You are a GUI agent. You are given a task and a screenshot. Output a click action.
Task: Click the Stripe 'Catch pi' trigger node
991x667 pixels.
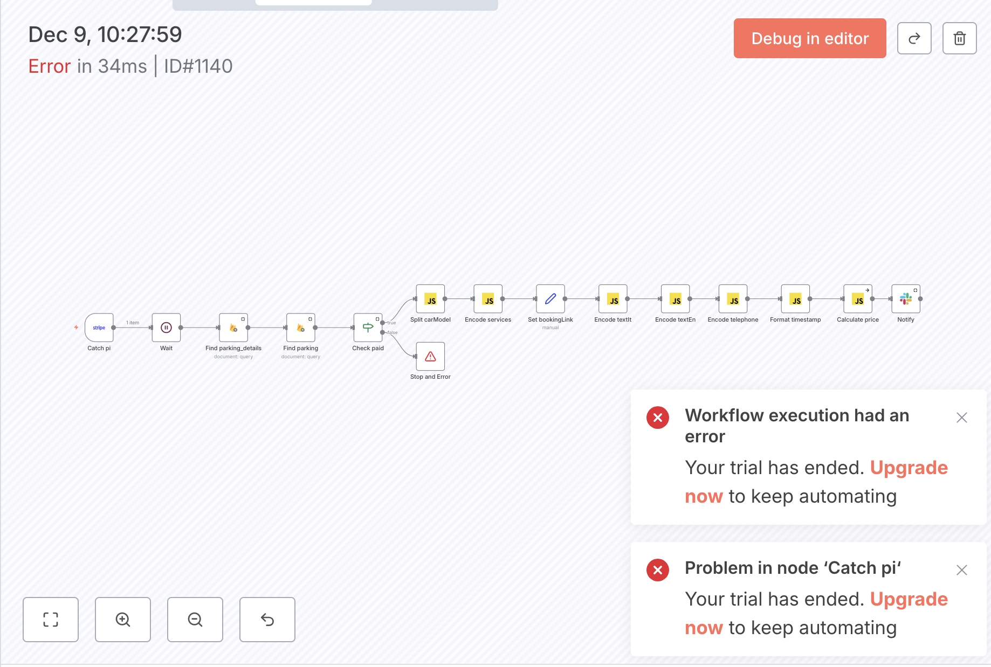point(99,328)
